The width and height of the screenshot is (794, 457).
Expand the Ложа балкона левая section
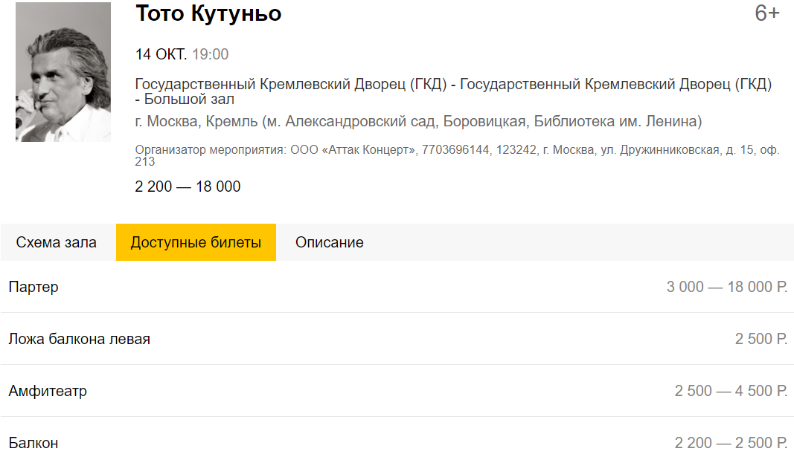click(80, 339)
